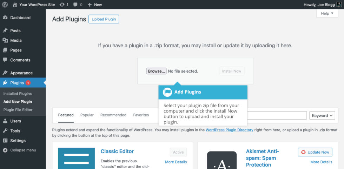This screenshot has width=344, height=169.
Task: Open the Keyword search type dropdown
Action: click(x=322, y=115)
